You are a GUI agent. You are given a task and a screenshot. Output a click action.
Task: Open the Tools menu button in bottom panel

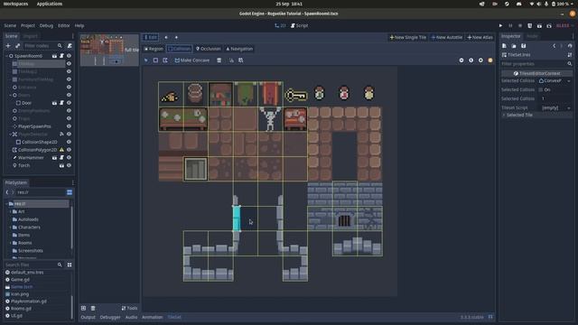(x=129, y=308)
